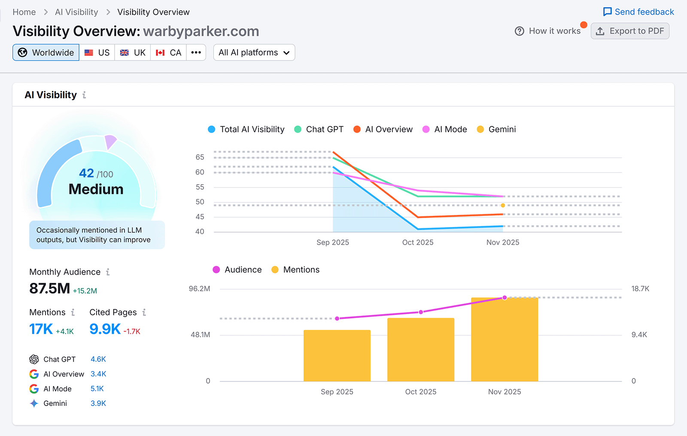Image resolution: width=687 pixels, height=436 pixels.
Task: Open the info icon next to AI Visibility heading
Action: (x=84, y=95)
